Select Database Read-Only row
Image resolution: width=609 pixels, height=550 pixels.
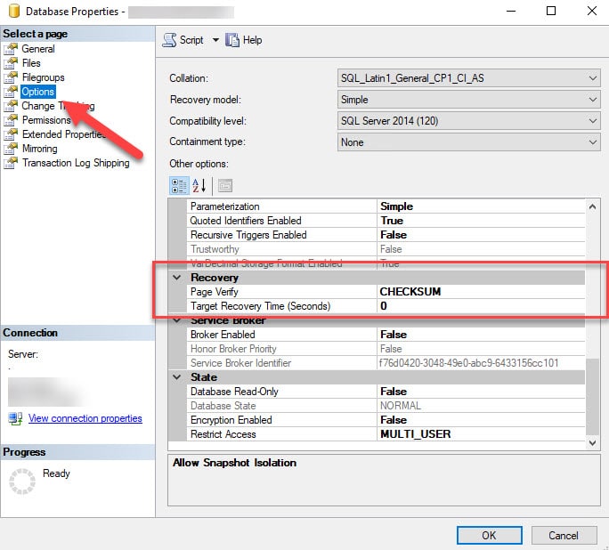click(386, 392)
